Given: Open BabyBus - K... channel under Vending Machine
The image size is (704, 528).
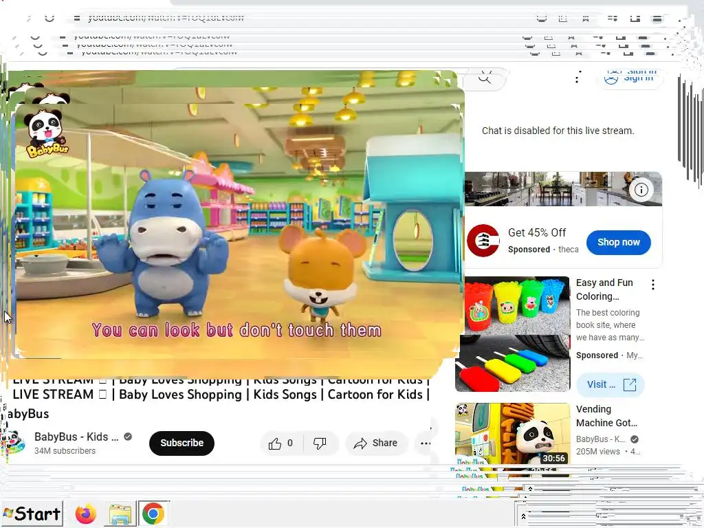Looking at the screenshot, I should pos(600,439).
